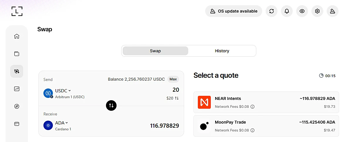Click the Arbitrum 1 (USDC) account label

(x=70, y=97)
